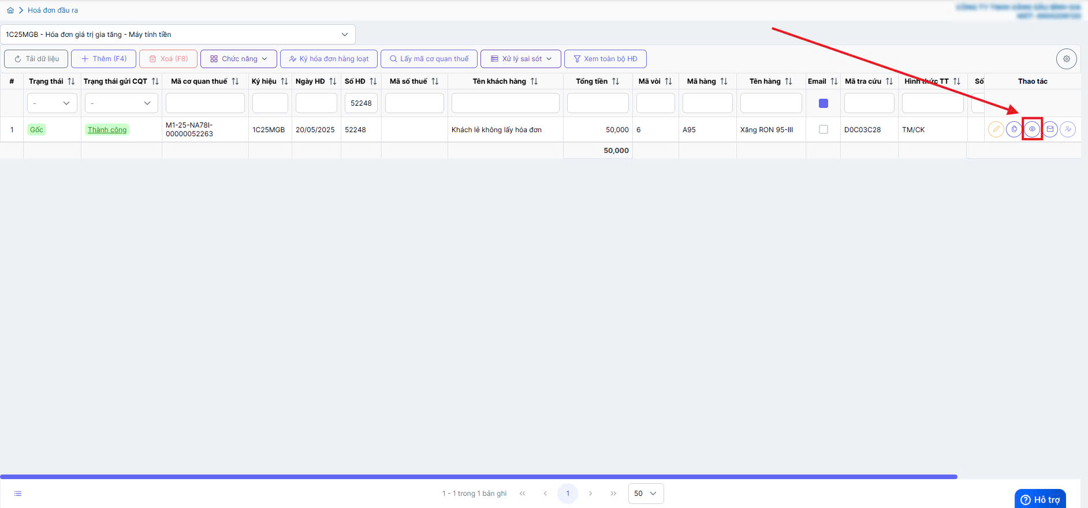Focus Mã tra cứu filter field
The height and width of the screenshot is (508, 1088).
coord(869,103)
